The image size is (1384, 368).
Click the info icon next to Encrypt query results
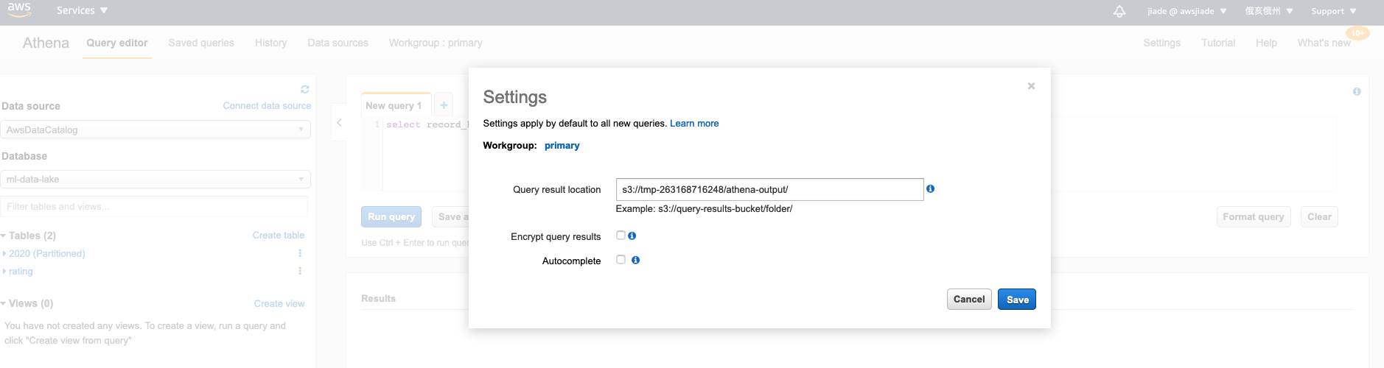point(632,236)
